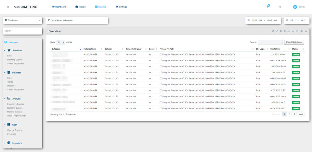Click the 01.04.2013 21:10 create date cell
This screenshot has height=152, width=312.
277,109
